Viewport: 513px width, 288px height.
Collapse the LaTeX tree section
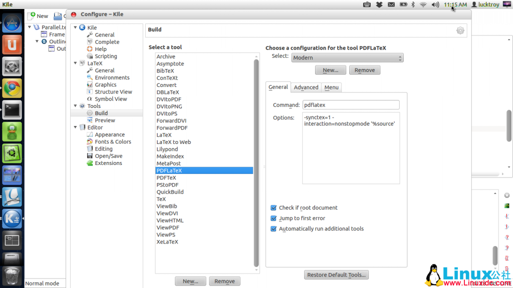[x=75, y=63]
